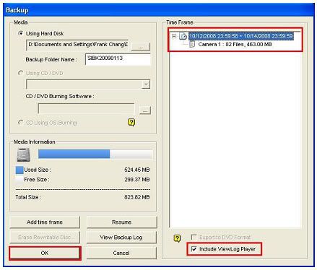Select the CD Using OS-Burning option

[x=21, y=123]
